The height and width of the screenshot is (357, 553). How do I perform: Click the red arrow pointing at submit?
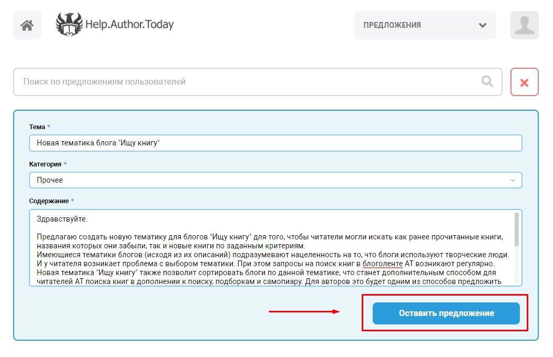(304, 311)
